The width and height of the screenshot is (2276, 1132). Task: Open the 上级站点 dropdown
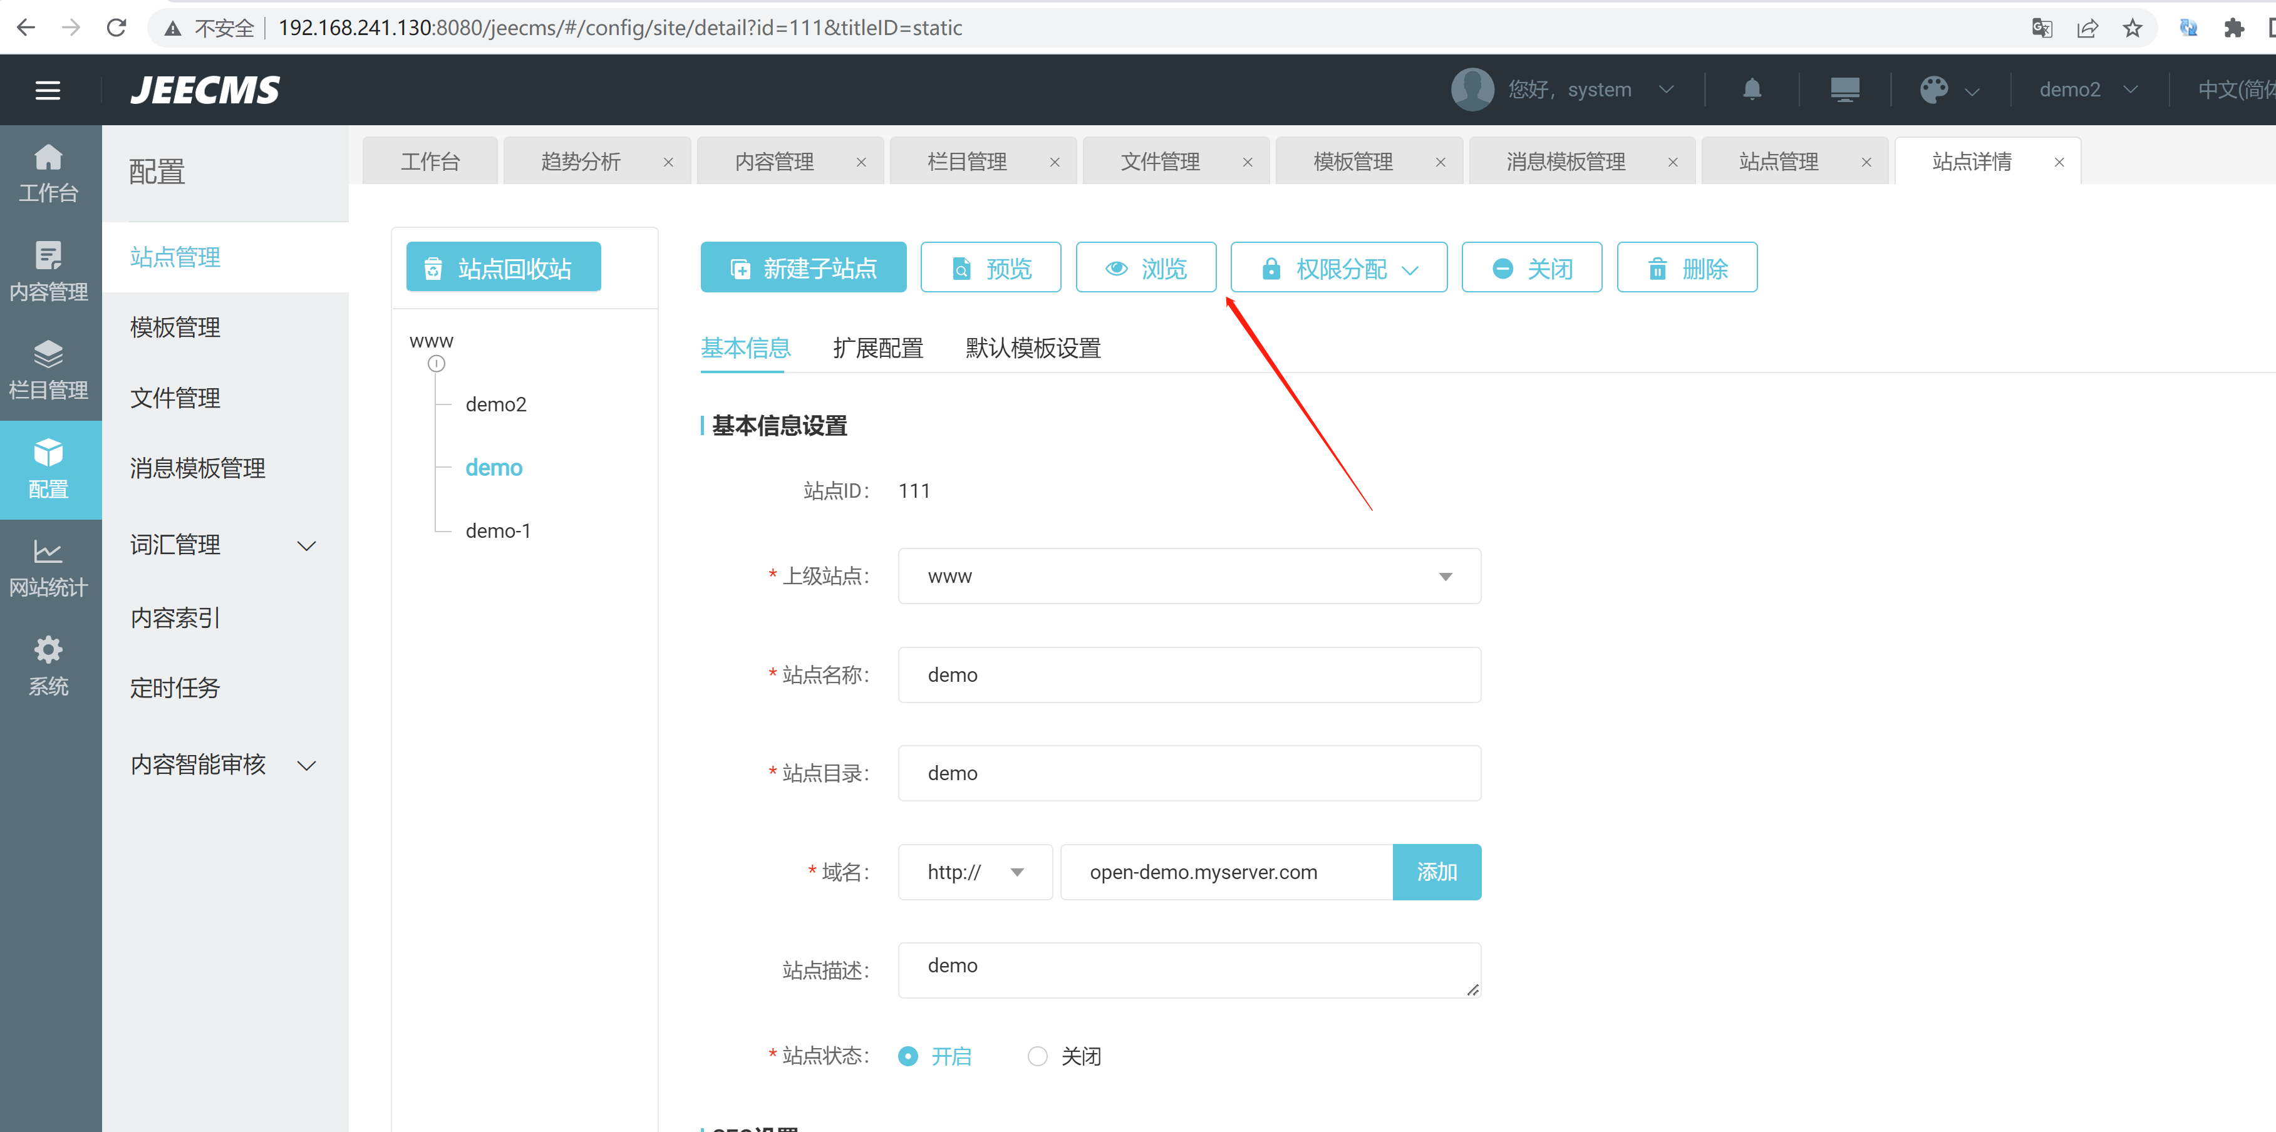tap(1188, 577)
